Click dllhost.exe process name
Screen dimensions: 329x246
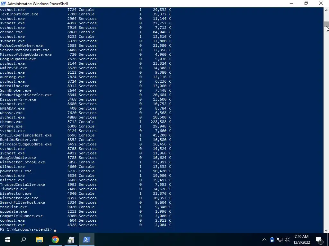pyautogui.click(x=13, y=167)
